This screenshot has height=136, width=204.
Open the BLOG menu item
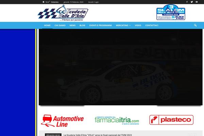(x=82, y=26)
